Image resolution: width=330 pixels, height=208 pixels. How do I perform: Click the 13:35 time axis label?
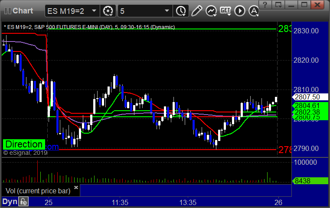pyautogui.click(x=188, y=202)
